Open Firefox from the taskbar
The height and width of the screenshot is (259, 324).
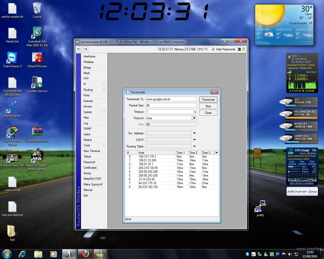tap(85, 254)
